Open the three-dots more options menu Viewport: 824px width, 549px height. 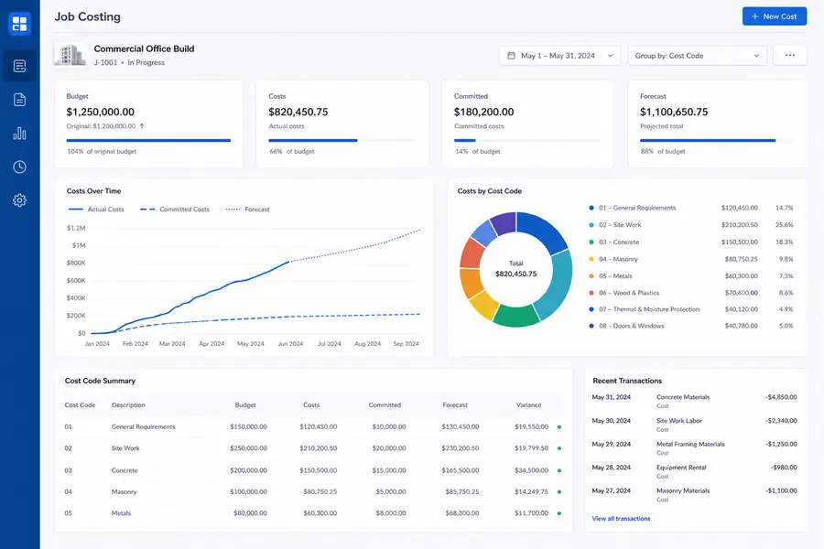pos(790,55)
